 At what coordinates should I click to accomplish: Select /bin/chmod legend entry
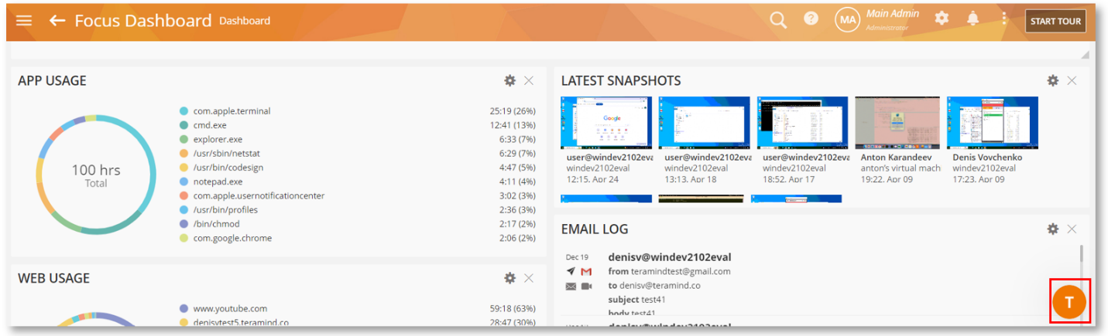coord(215,224)
